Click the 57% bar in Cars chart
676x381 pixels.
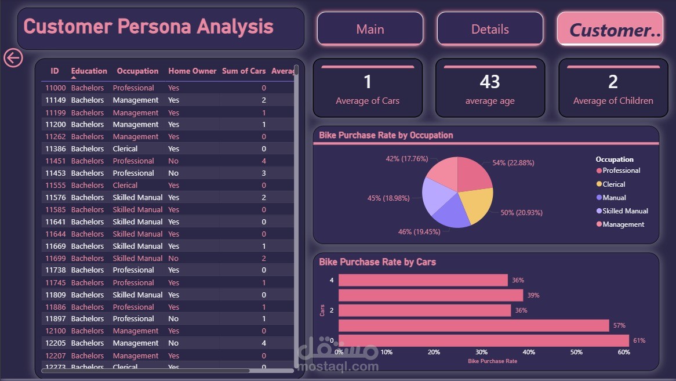pos(474,325)
